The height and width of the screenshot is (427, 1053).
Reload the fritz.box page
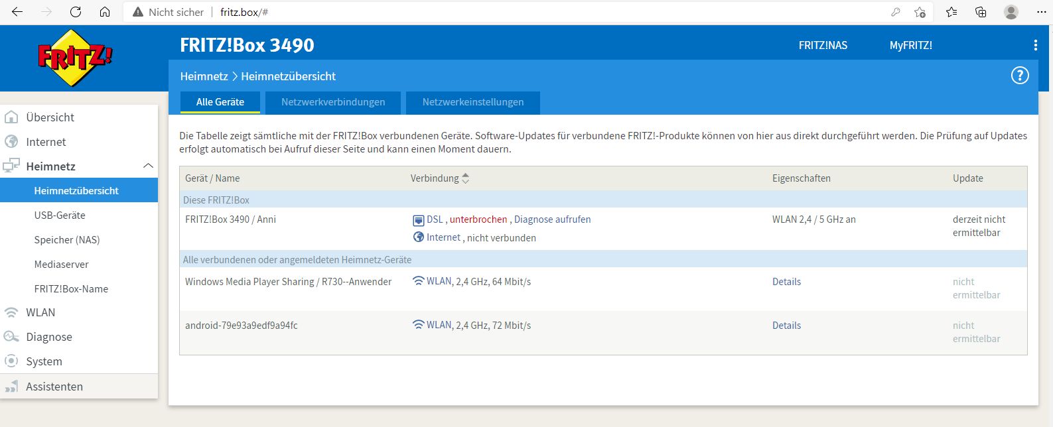[76, 12]
